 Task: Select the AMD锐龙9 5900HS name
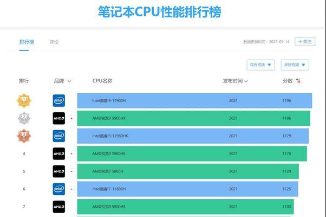click(x=109, y=207)
